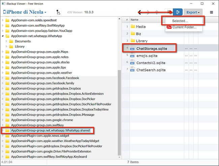The height and width of the screenshot is (166, 219).
Task: Select AppDomainGroup-group.com.apple.notes in tree
Action: [x=40, y=57]
